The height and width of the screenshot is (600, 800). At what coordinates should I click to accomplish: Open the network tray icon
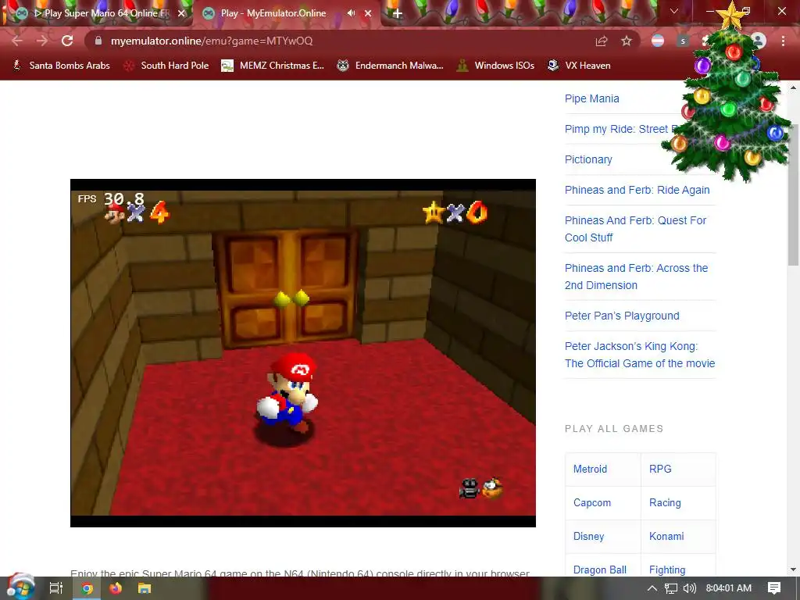[671, 588]
